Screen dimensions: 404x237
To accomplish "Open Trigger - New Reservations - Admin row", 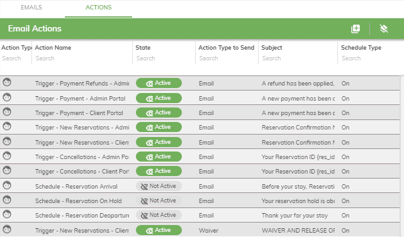I will pos(199,128).
